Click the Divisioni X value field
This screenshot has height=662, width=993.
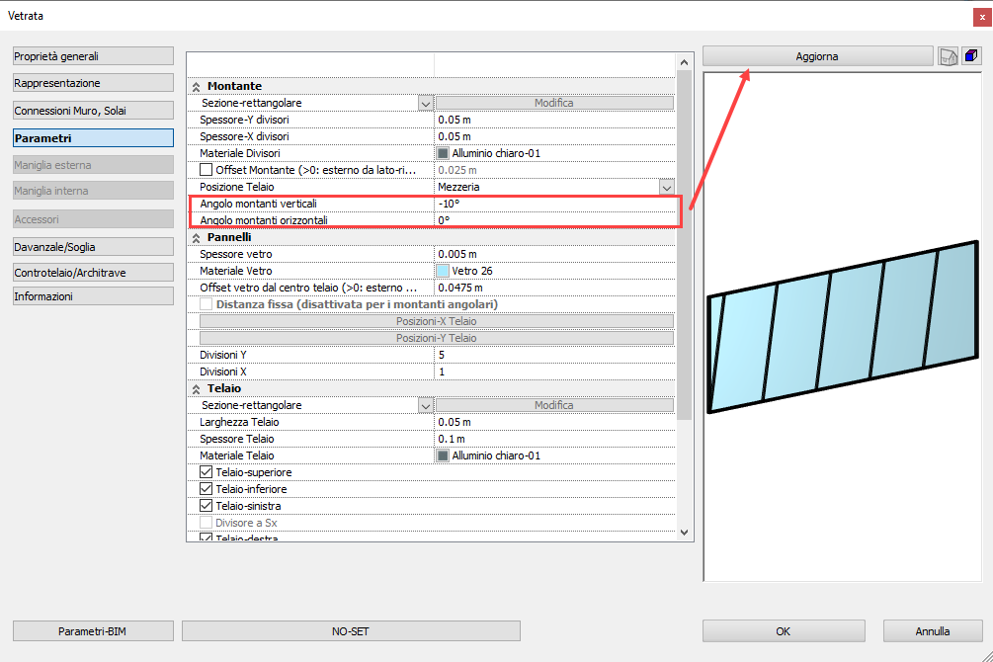click(x=554, y=372)
